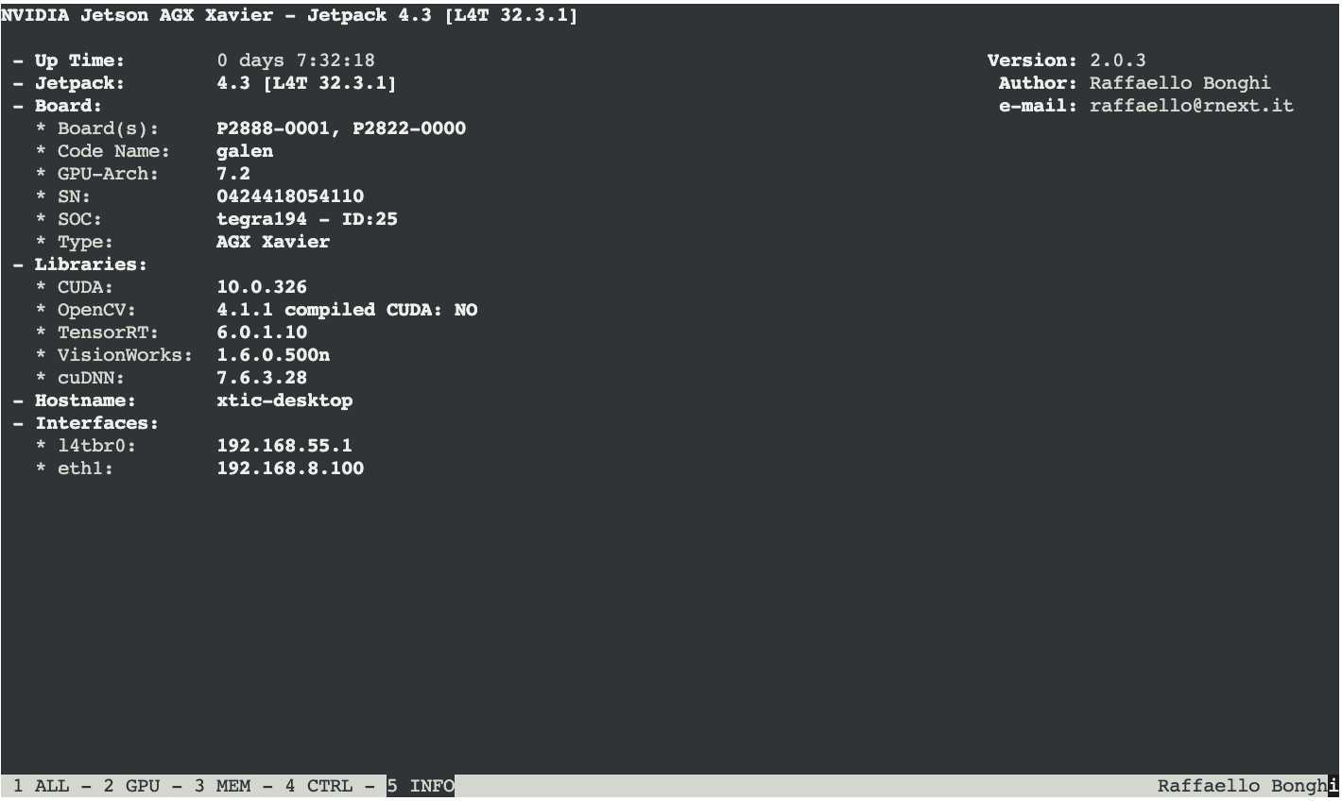Screen dimensions: 1342x801
Task: Switch to the 1 ALL tab
Action: click(x=41, y=786)
